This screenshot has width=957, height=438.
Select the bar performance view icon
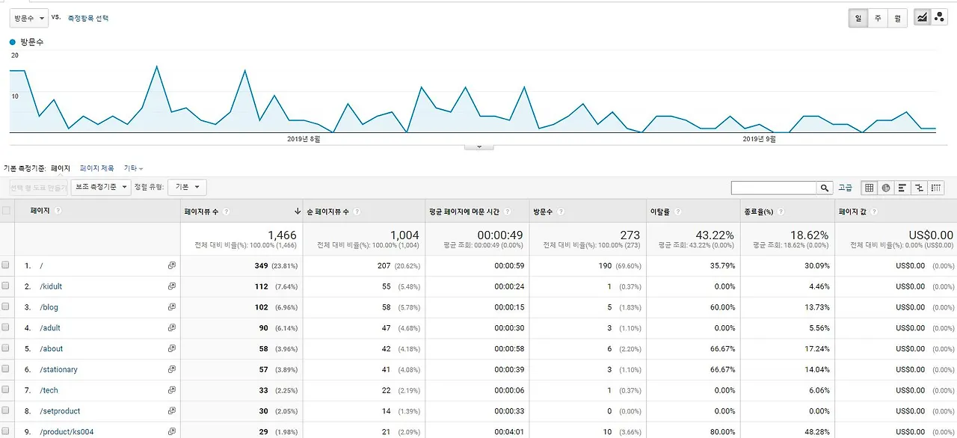point(902,188)
